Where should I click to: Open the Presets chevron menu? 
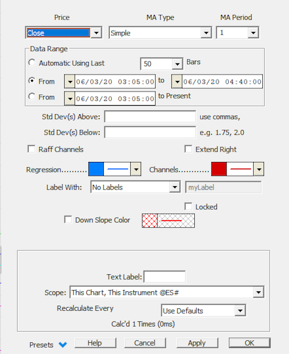(63, 344)
